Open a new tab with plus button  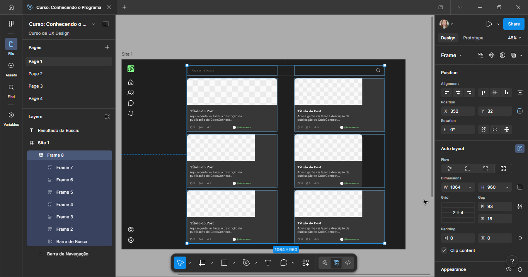click(x=124, y=7)
